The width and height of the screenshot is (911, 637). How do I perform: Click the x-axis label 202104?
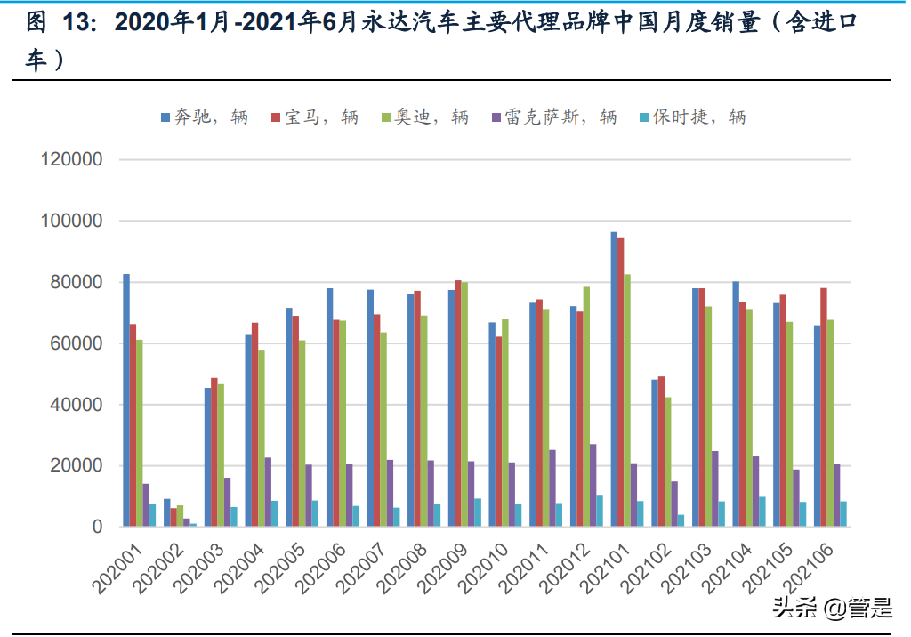click(x=727, y=568)
